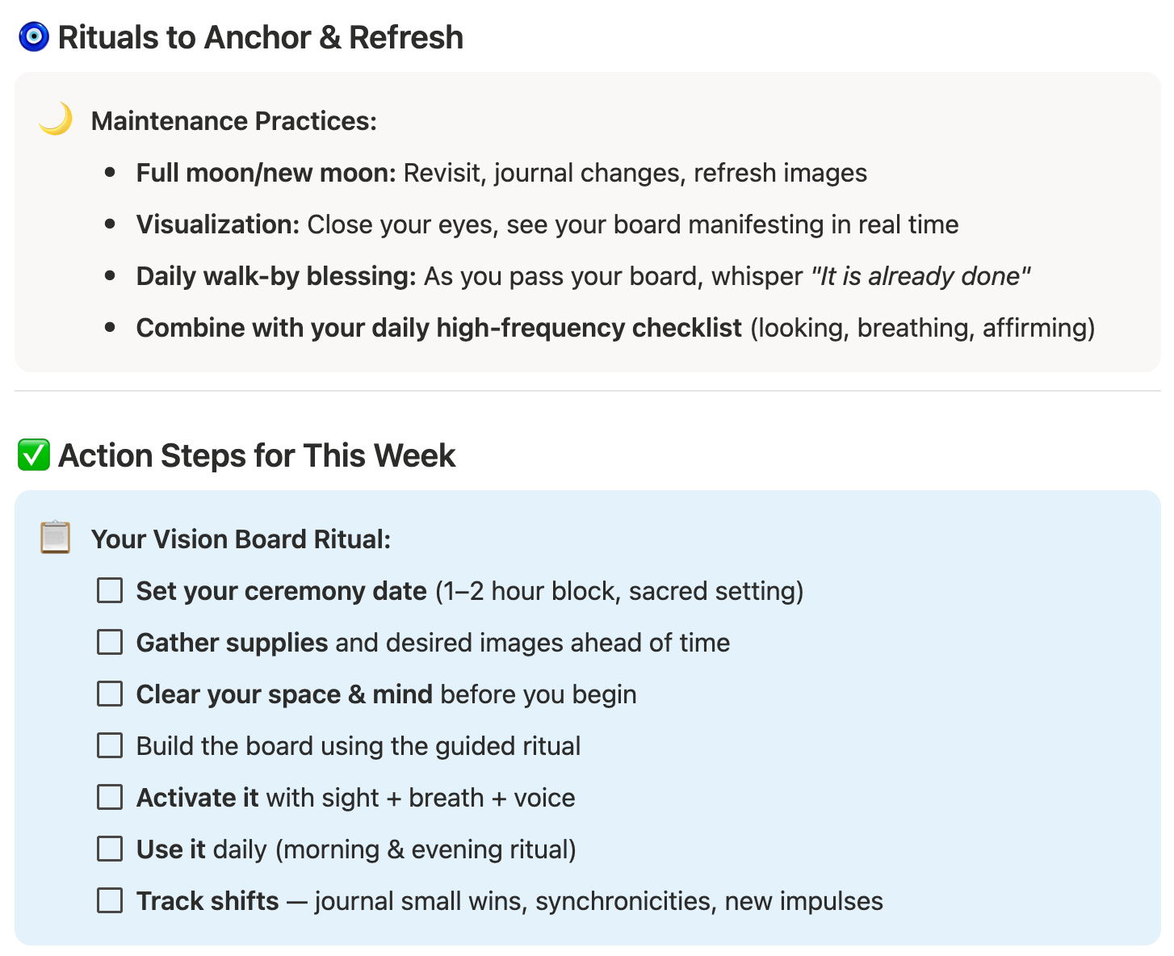The height and width of the screenshot is (956, 1174).
Task: Click the 'Action Steps for This Week' heading
Action: tap(257, 455)
